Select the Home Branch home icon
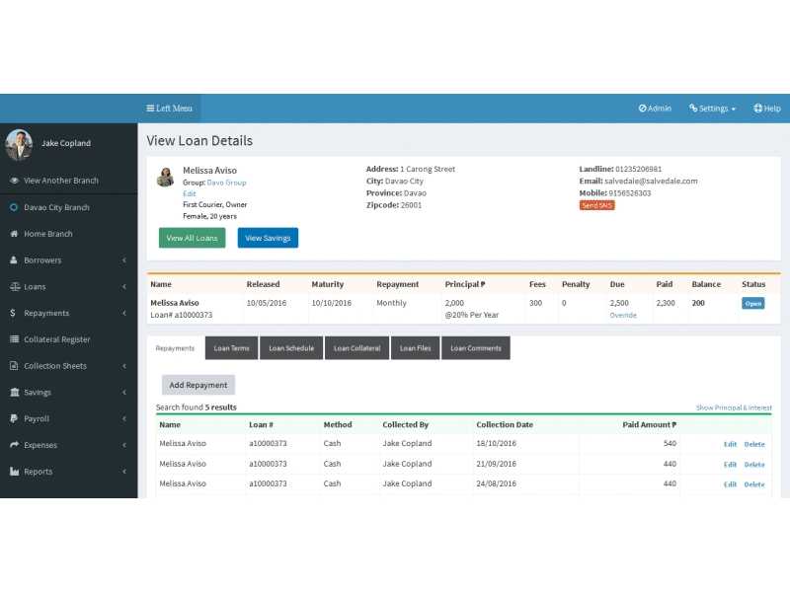790x592 pixels. pyautogui.click(x=12, y=234)
